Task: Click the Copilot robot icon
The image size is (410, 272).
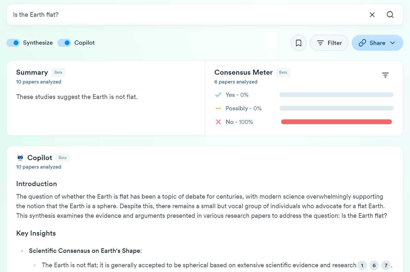Action: click(x=20, y=158)
